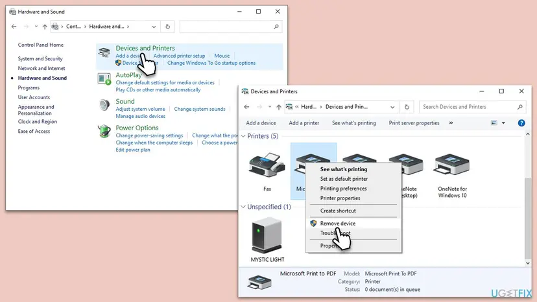The width and height of the screenshot is (537, 302).
Task: Click the scroll down arrow in Devices and Printers
Action: click(x=528, y=263)
